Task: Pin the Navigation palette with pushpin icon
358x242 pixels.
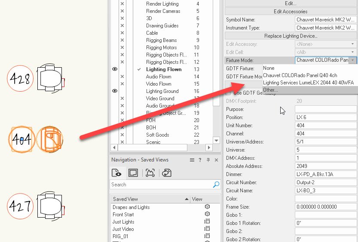Action: coord(208,160)
